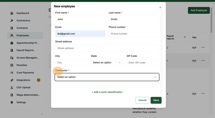Click the First name field

[x=80, y=19]
